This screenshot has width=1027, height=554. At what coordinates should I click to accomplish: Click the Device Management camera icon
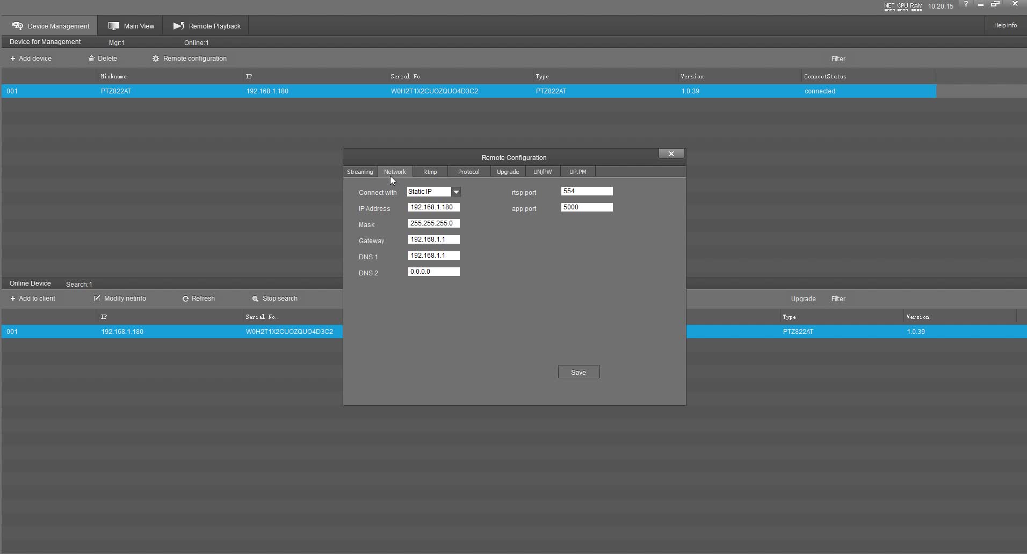[x=18, y=26]
